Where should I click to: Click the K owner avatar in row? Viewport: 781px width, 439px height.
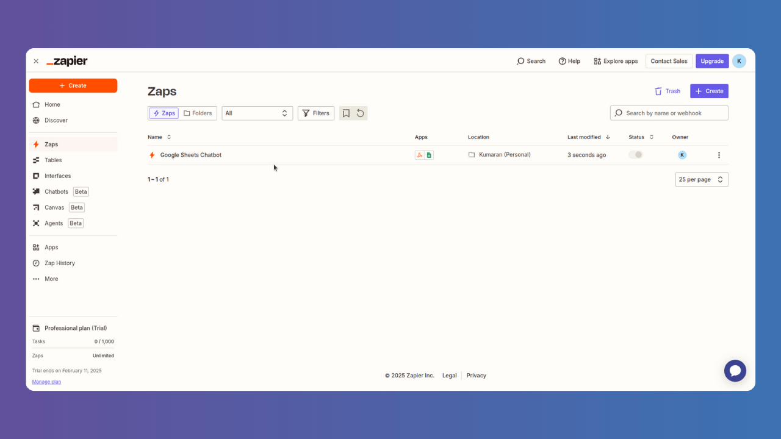682,155
